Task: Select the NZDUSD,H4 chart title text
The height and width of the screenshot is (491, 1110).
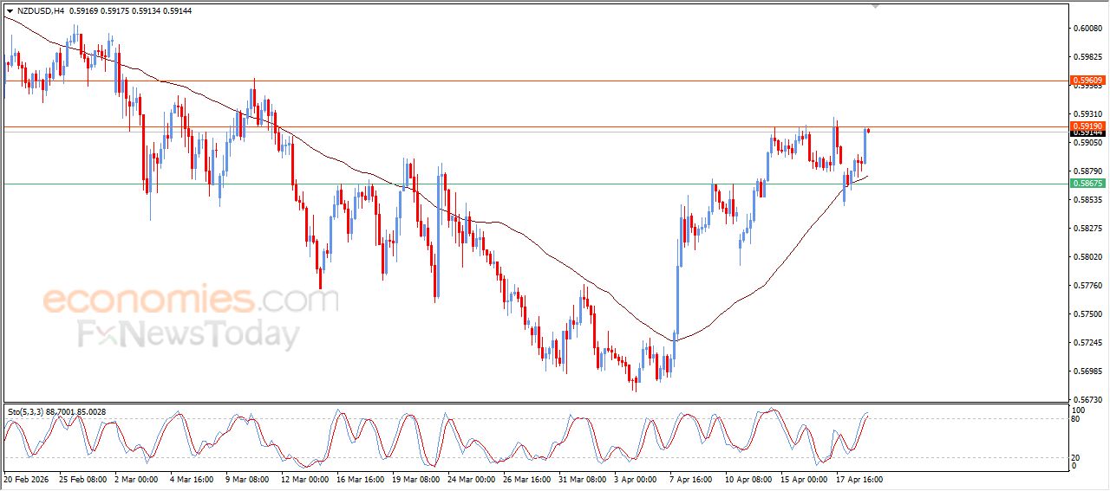Action: pyautogui.click(x=40, y=11)
